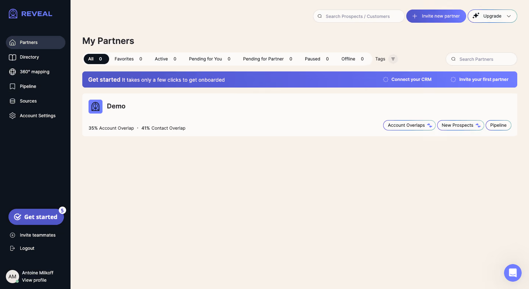Click the Pipeline button on the Demo card
The width and height of the screenshot is (529, 289).
click(499, 125)
